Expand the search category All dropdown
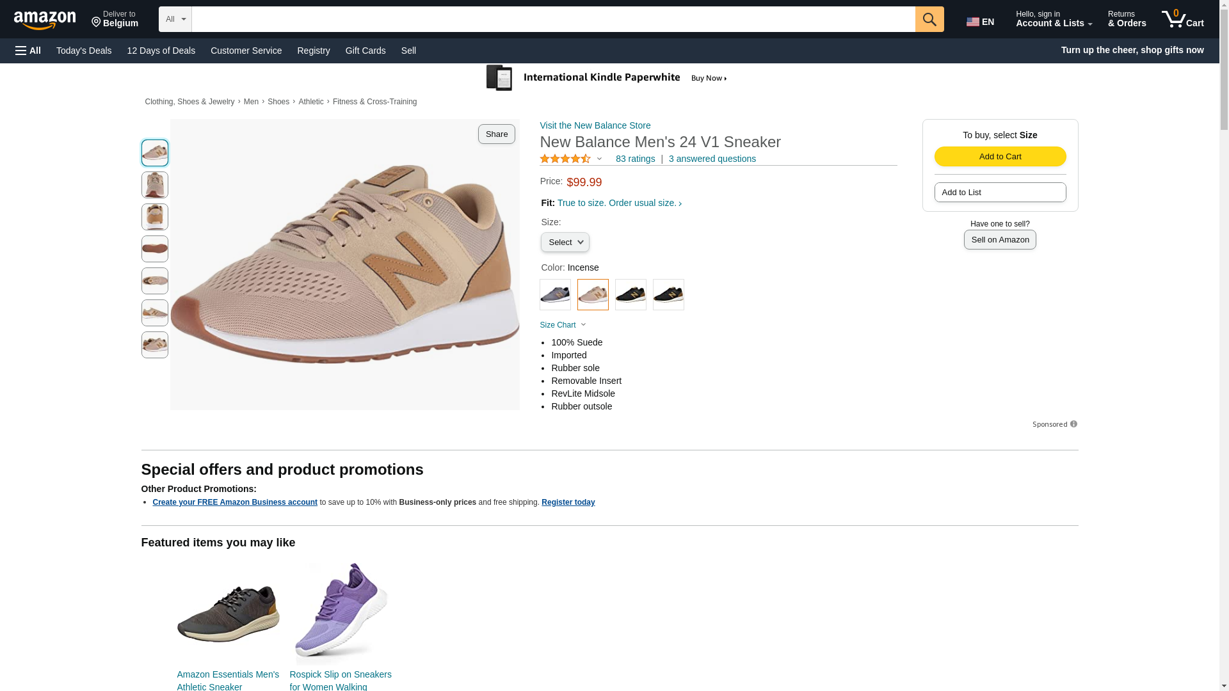This screenshot has height=691, width=1229. [175, 19]
